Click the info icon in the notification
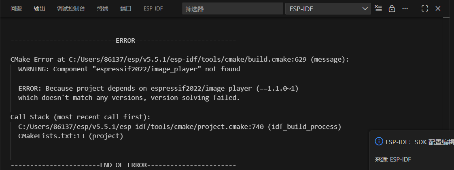 click(379, 141)
